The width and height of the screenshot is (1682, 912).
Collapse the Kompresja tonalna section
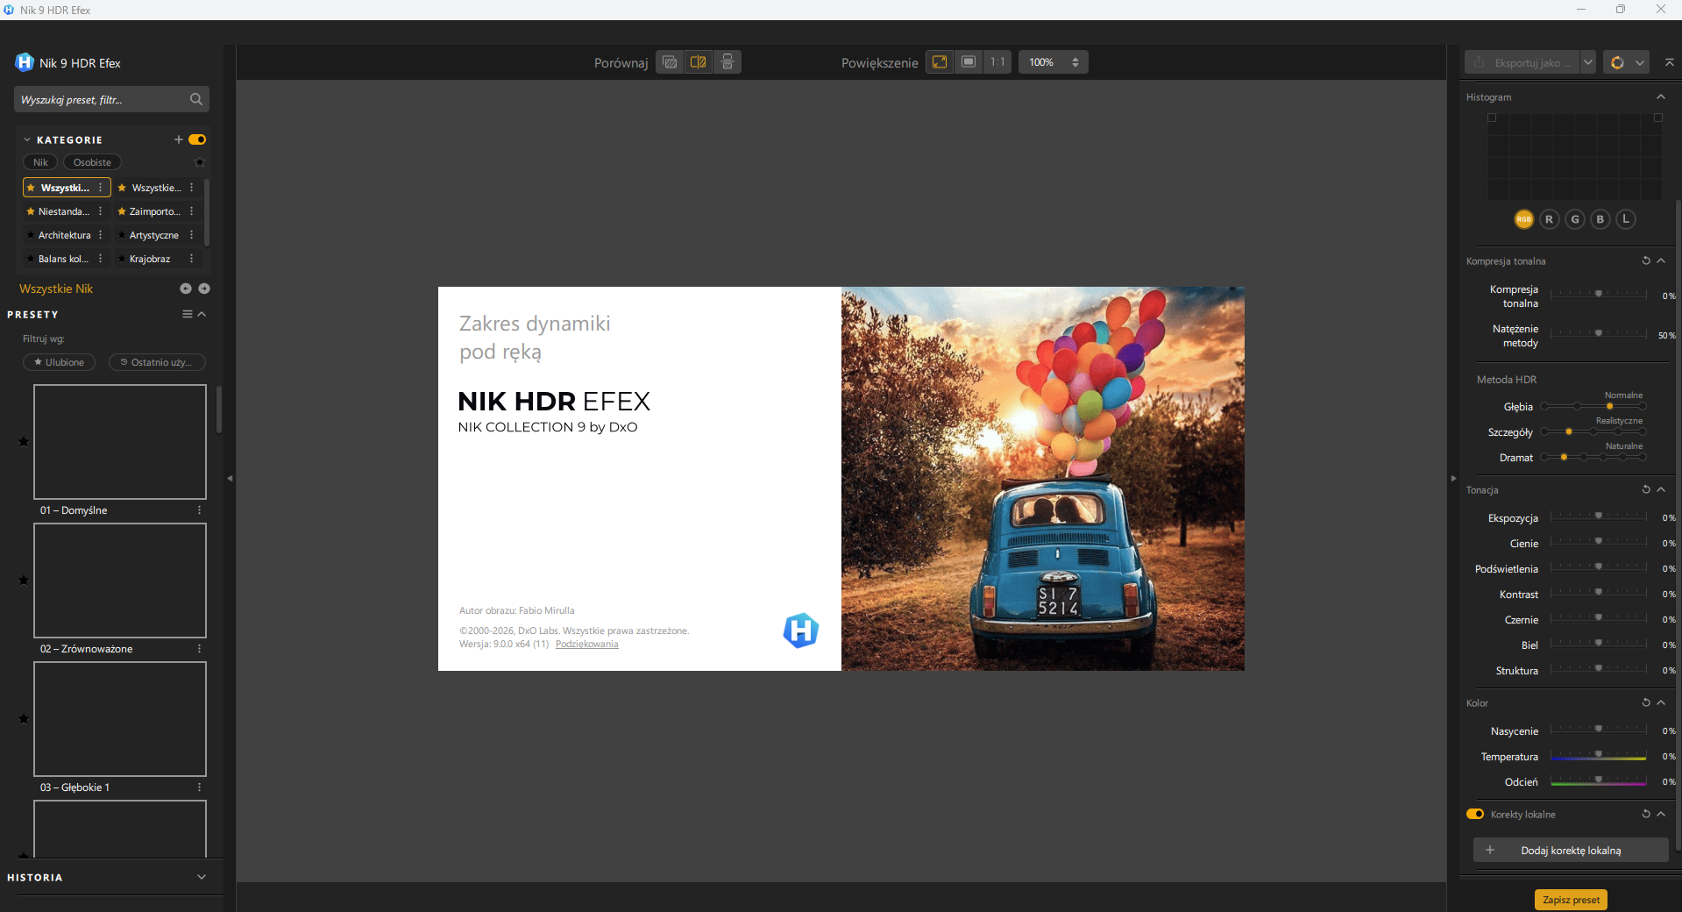(x=1661, y=260)
